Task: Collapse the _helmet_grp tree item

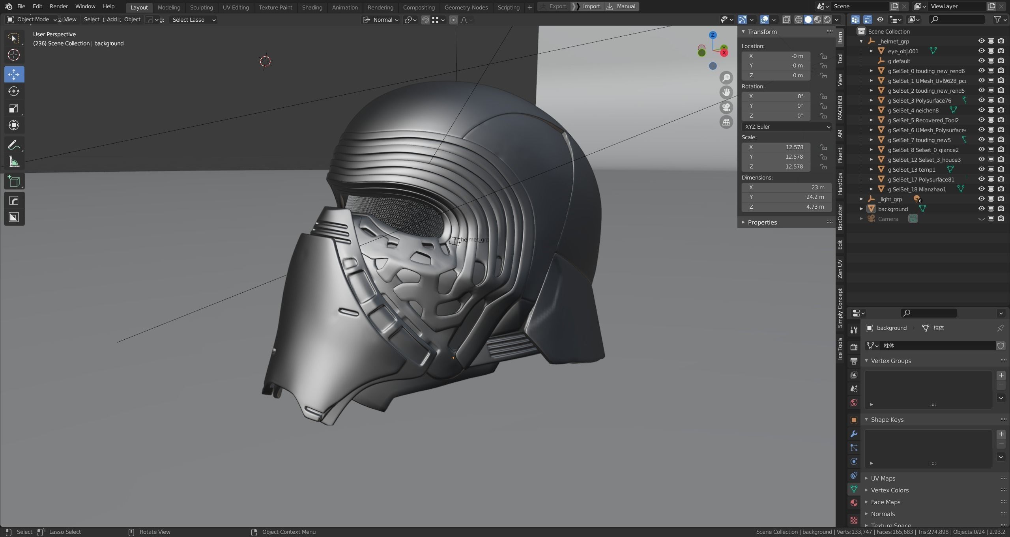Action: tap(861, 41)
